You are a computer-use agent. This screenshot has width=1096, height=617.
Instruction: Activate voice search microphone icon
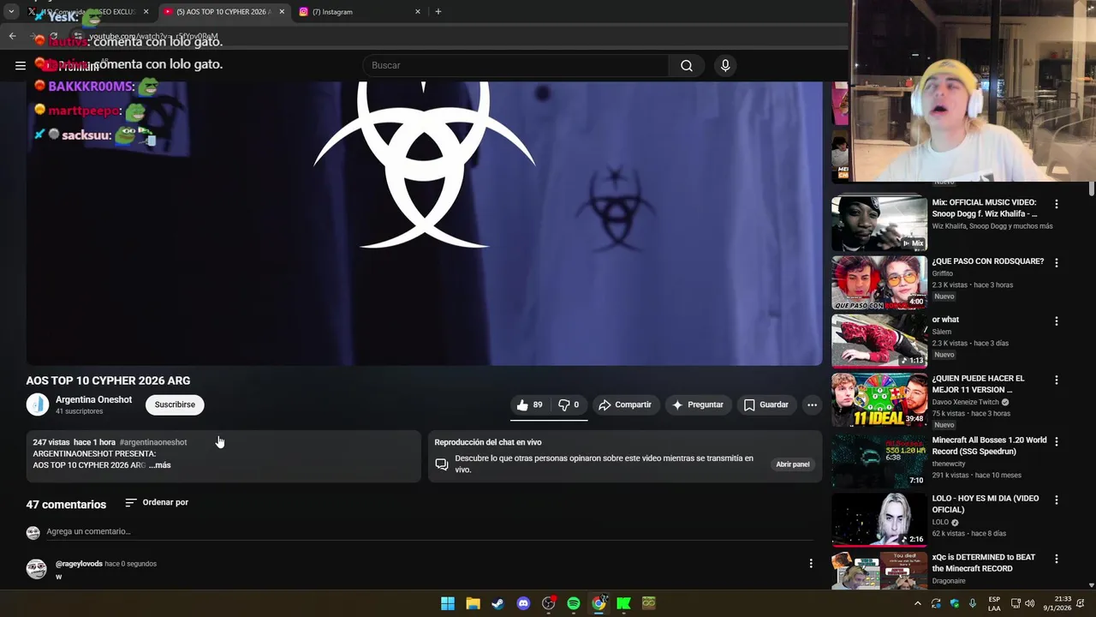pos(725,65)
